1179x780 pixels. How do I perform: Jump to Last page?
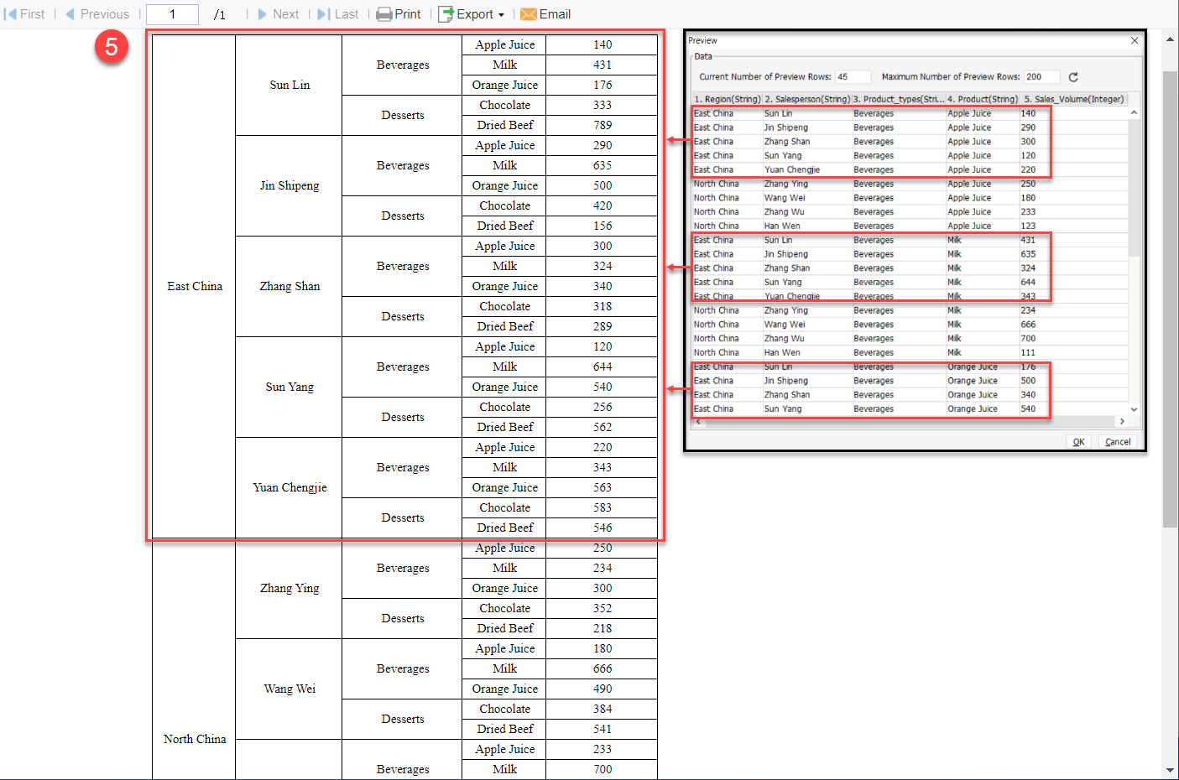(338, 14)
